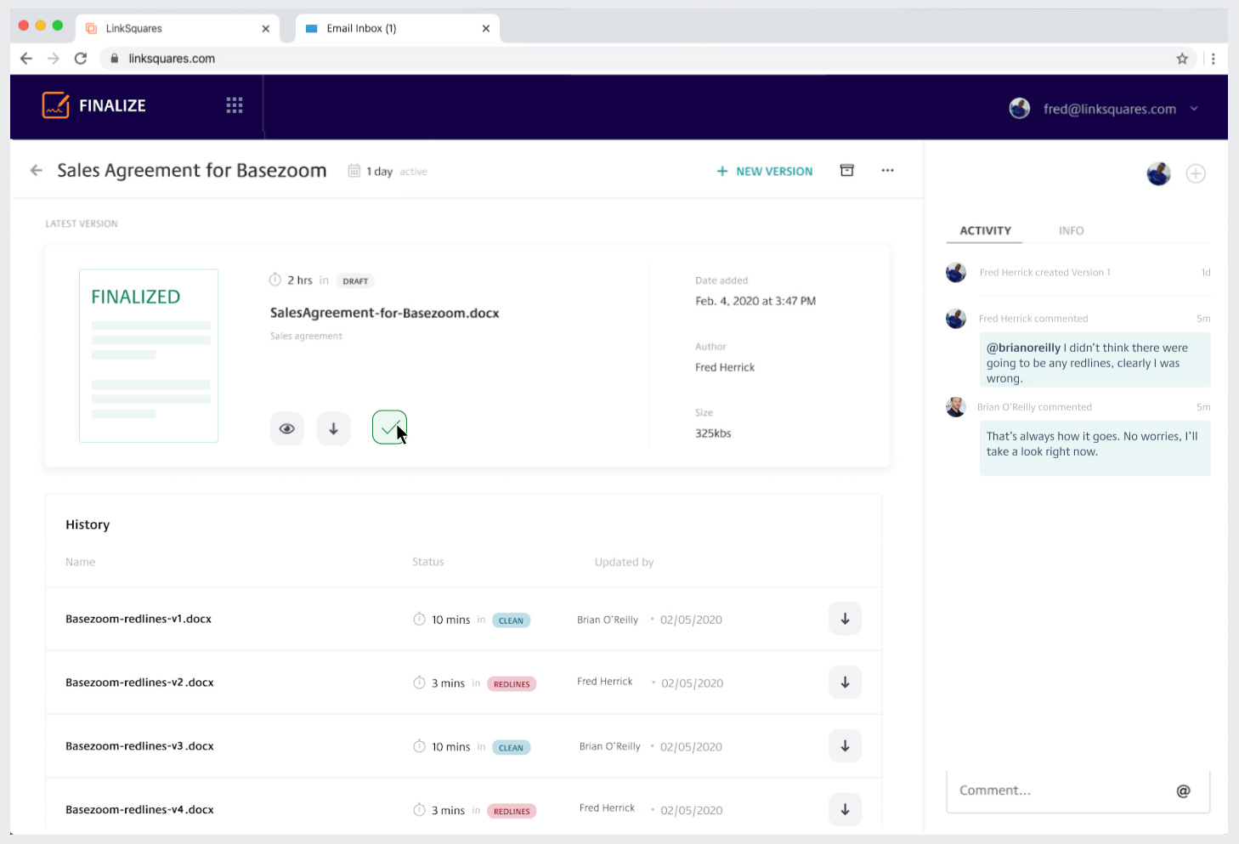Click Brian O'Reilly in the Basezoom-redlines-v1 row
Image resolution: width=1239 pixels, height=844 pixels.
608,620
